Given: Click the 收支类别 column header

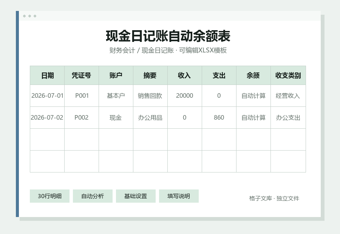Looking at the screenshot, I should click(x=288, y=75).
